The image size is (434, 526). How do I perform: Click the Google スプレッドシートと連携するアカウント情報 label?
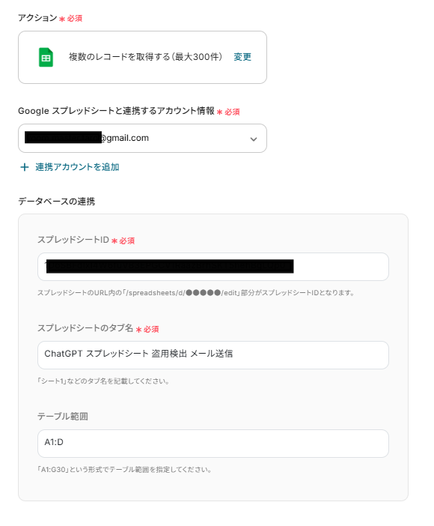[x=116, y=111]
